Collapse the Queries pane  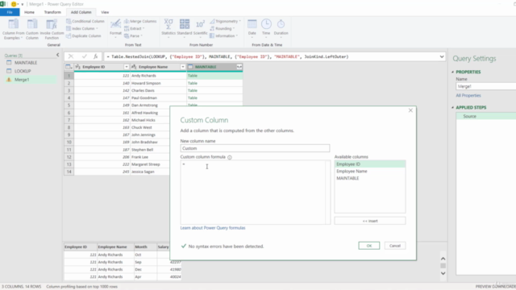click(x=57, y=55)
